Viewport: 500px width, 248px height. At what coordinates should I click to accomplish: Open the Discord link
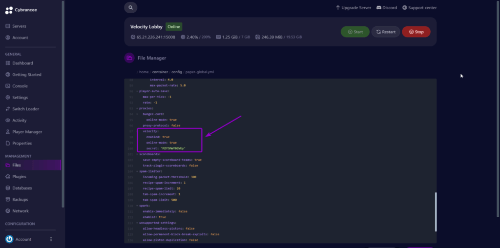pyautogui.click(x=387, y=8)
